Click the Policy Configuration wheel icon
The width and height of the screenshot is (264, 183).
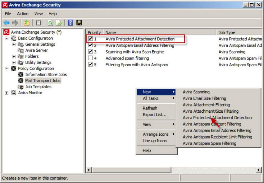pos(13,68)
